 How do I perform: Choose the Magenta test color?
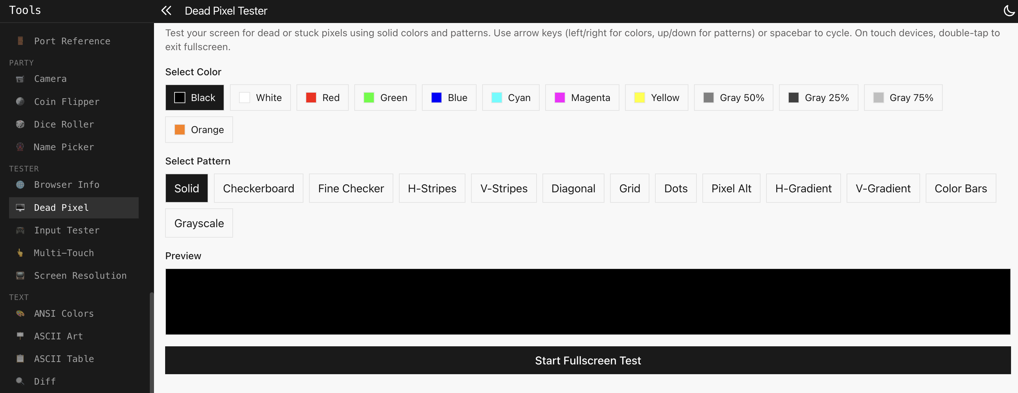[x=582, y=98]
